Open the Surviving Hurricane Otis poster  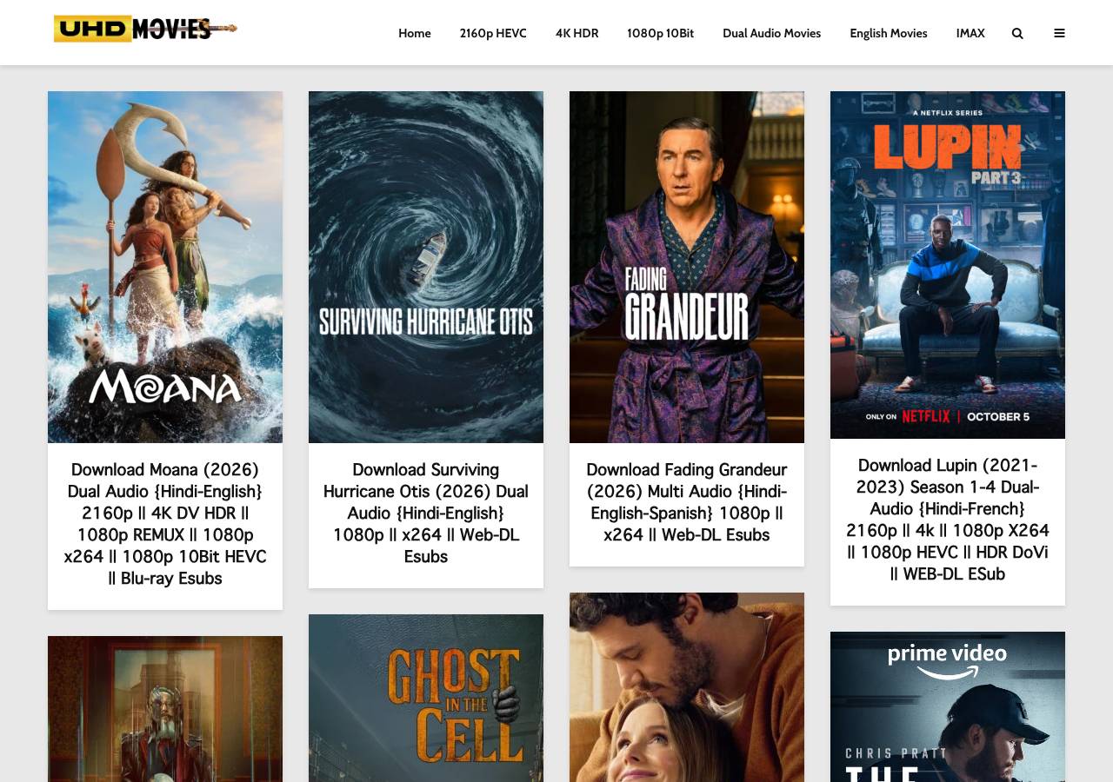426,267
